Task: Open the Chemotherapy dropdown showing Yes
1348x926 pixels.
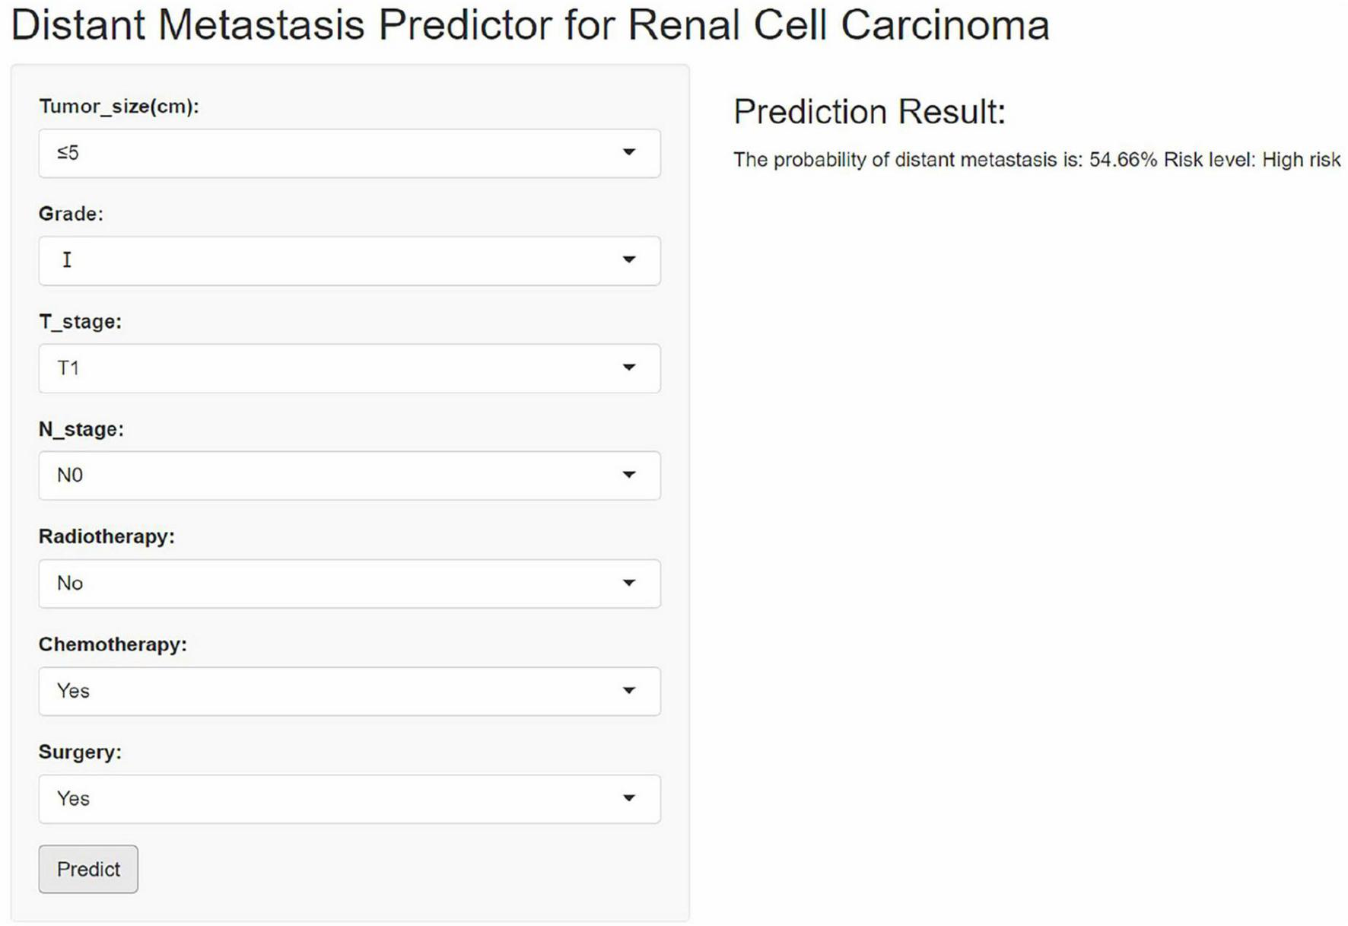Action: coord(349,691)
